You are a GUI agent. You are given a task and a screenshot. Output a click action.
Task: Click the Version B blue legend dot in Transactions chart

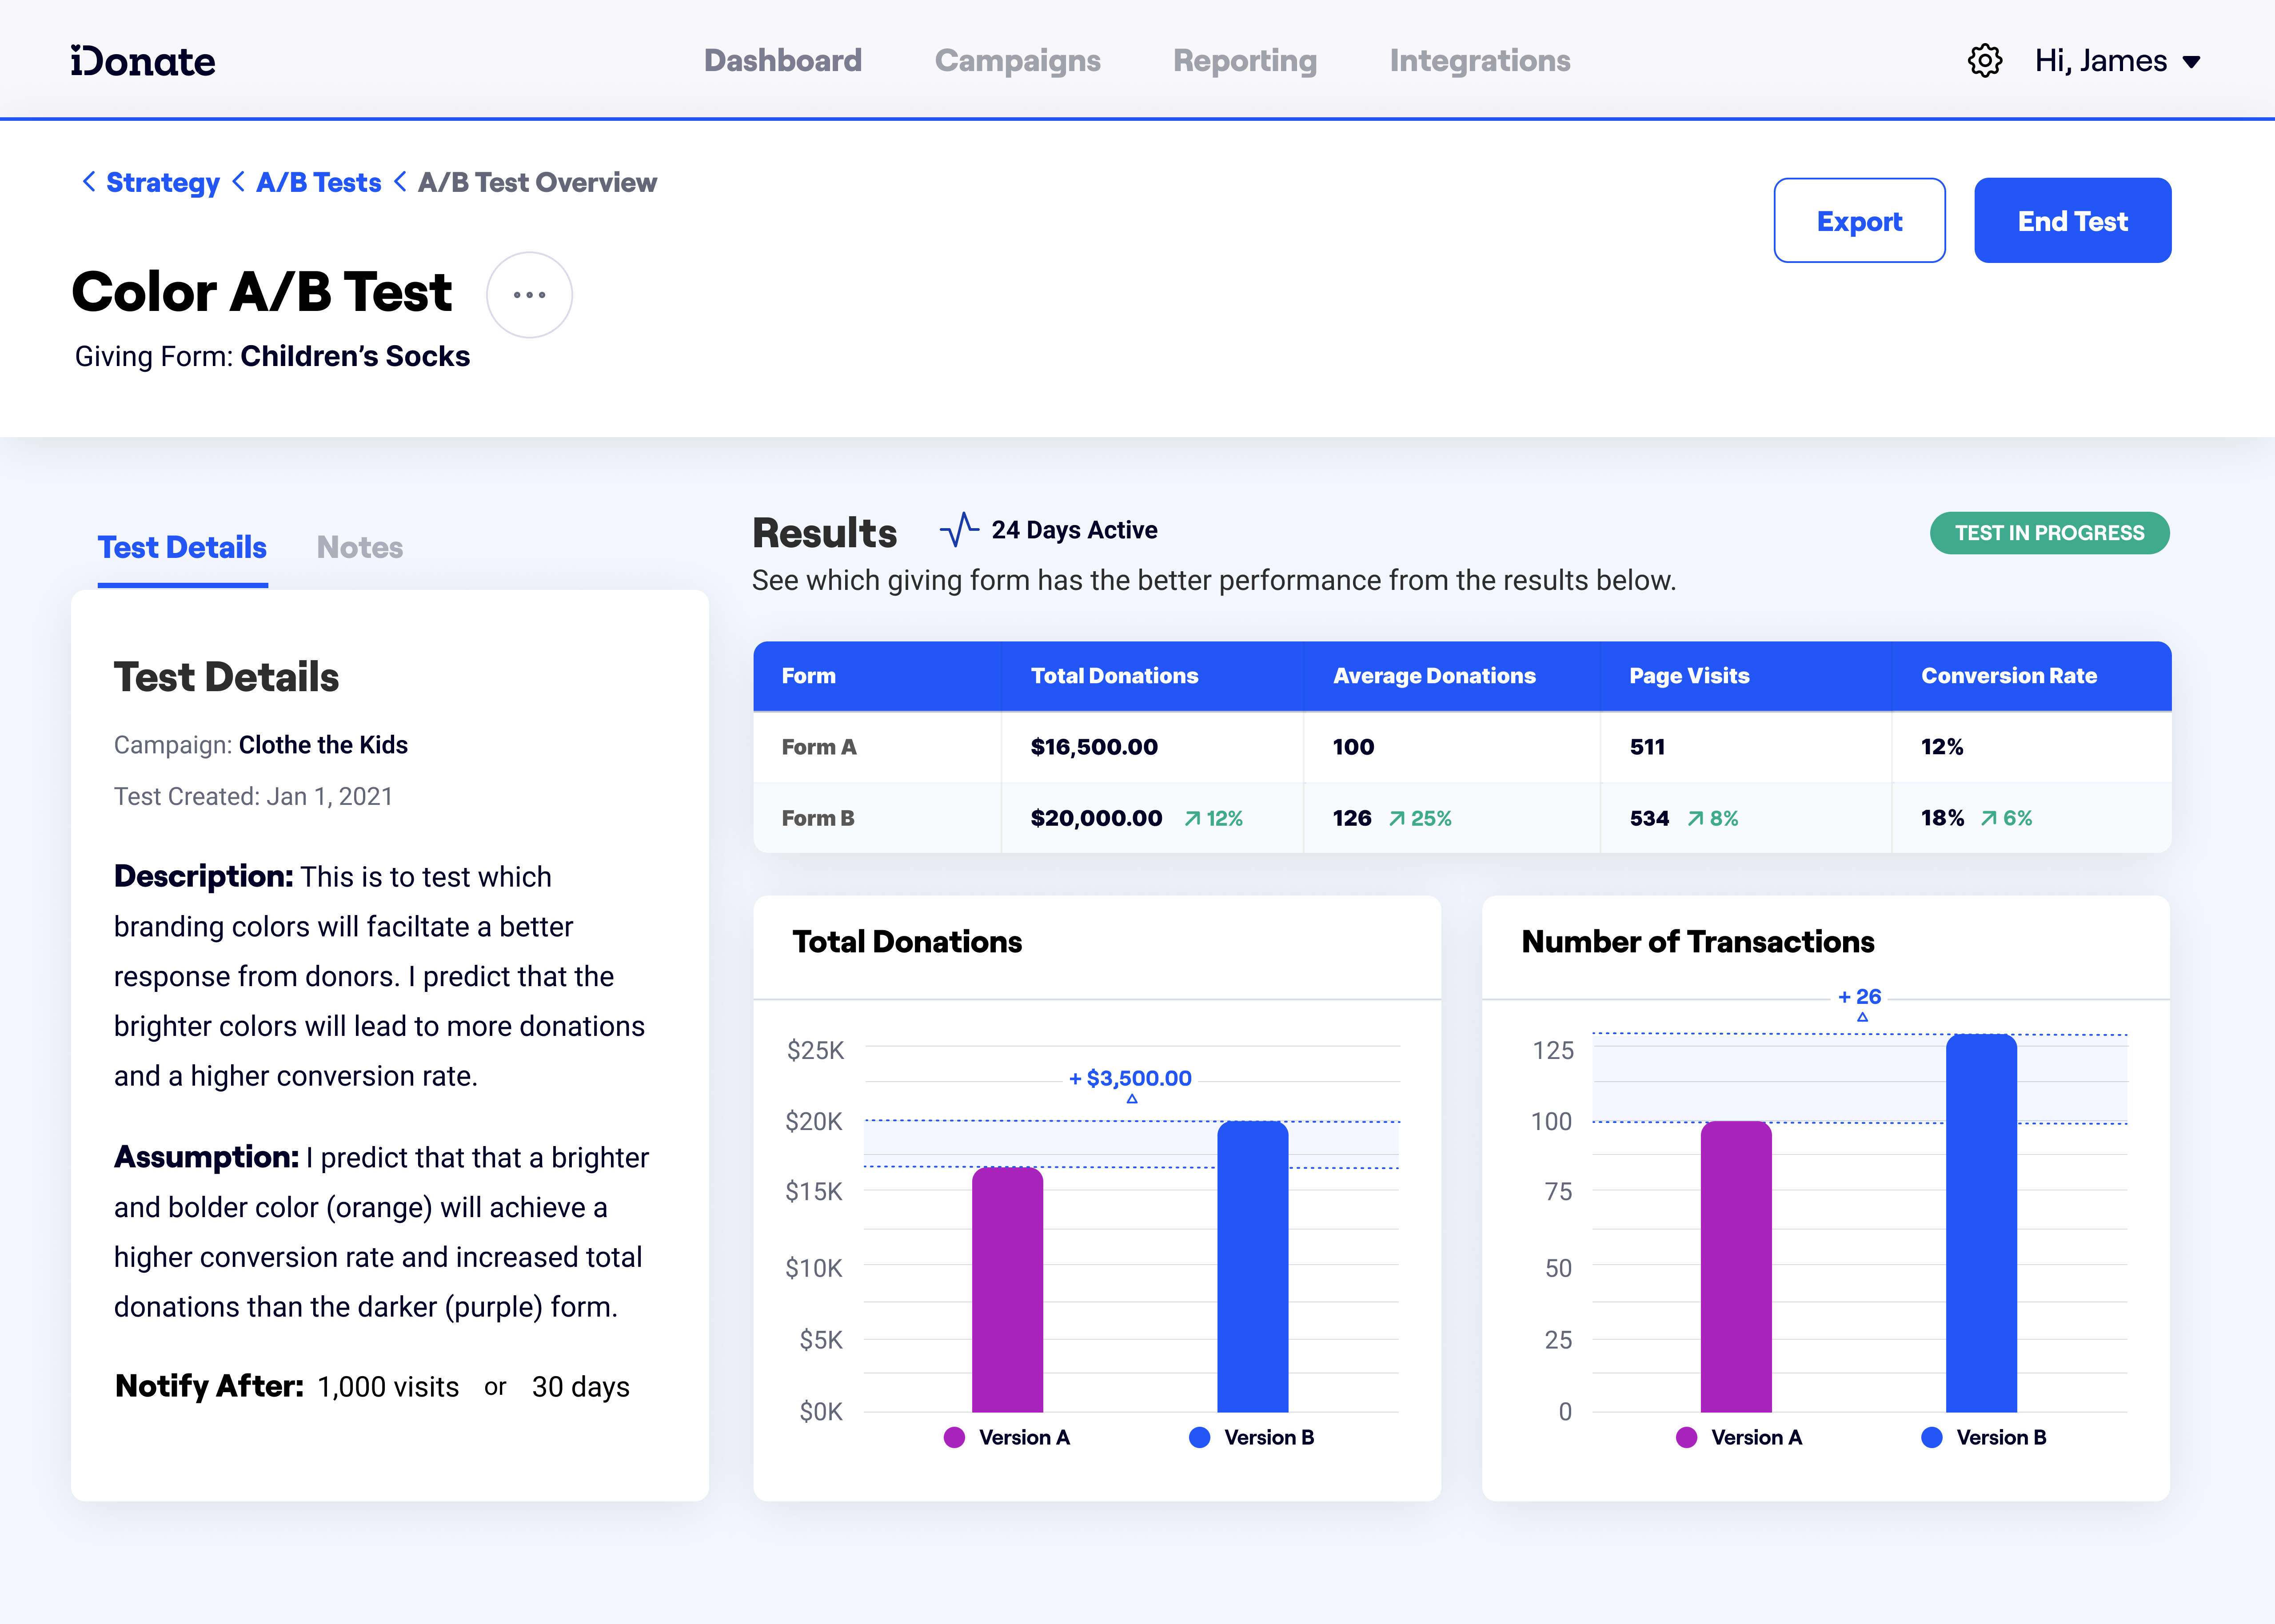point(1931,1437)
